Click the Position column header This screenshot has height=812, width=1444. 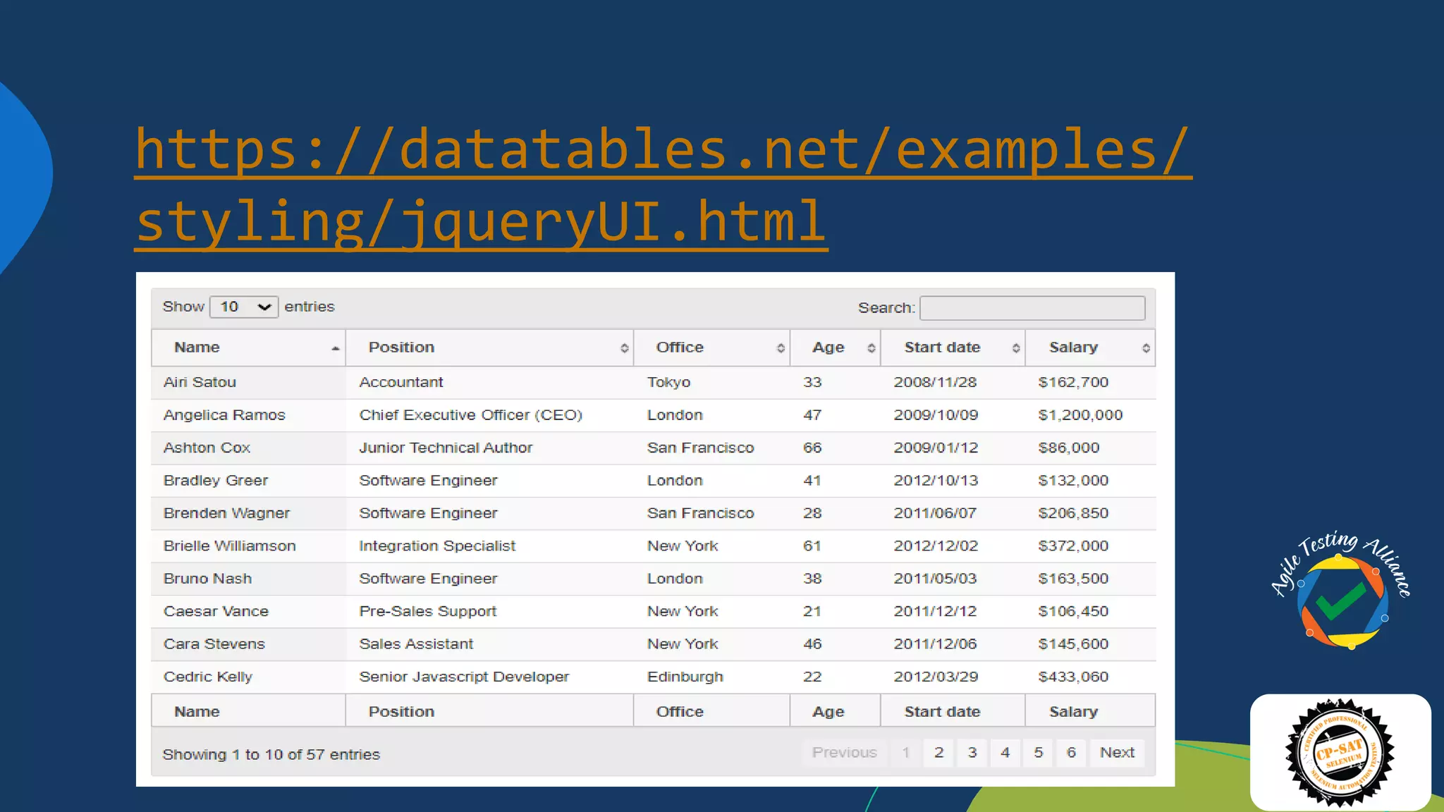pos(490,347)
